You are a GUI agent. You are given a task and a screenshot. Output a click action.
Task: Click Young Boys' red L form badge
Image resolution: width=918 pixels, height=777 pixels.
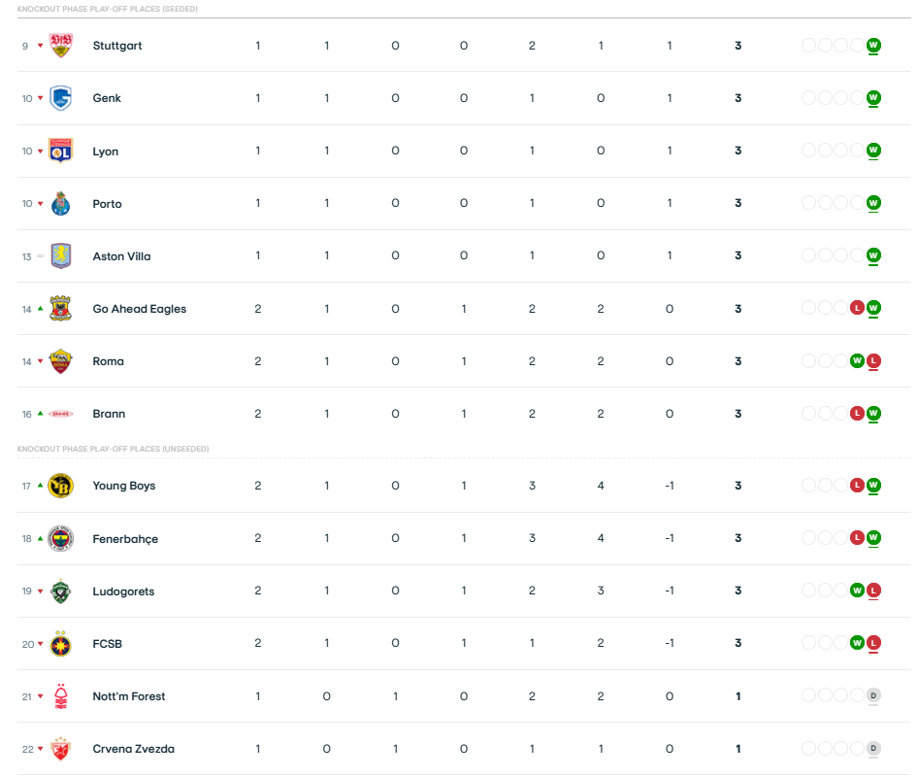point(857,485)
